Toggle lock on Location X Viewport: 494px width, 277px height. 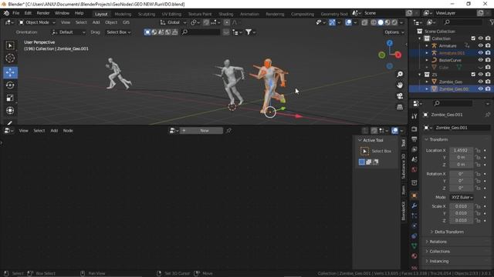pyautogui.click(x=478, y=151)
